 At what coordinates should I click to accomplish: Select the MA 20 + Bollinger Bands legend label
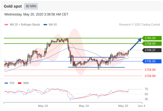tap(25, 24)
